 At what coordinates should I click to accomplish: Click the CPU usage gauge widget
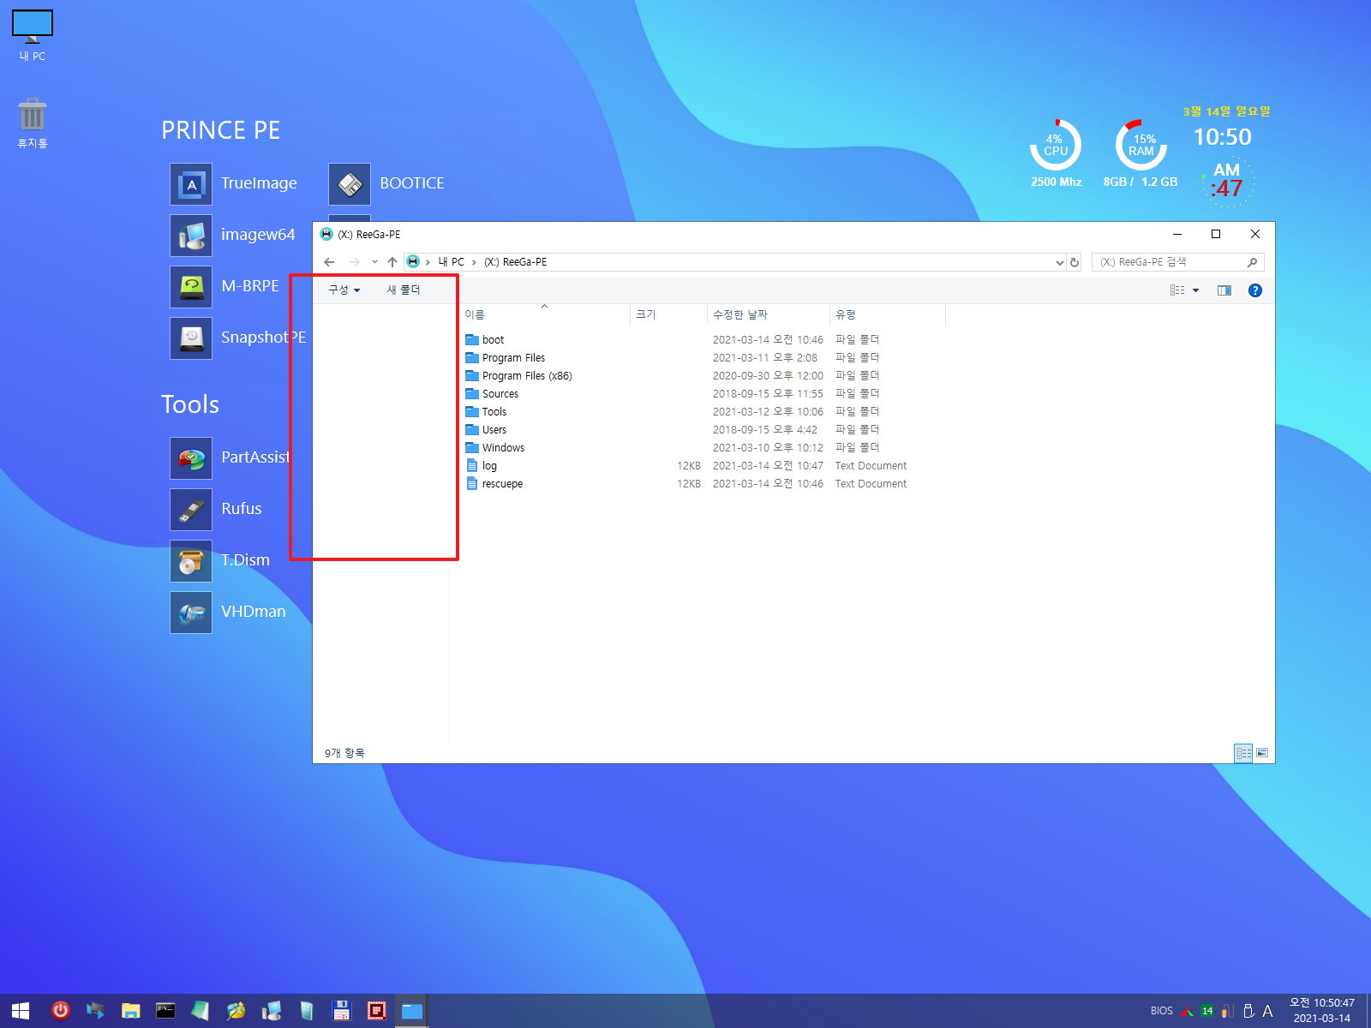1056,146
